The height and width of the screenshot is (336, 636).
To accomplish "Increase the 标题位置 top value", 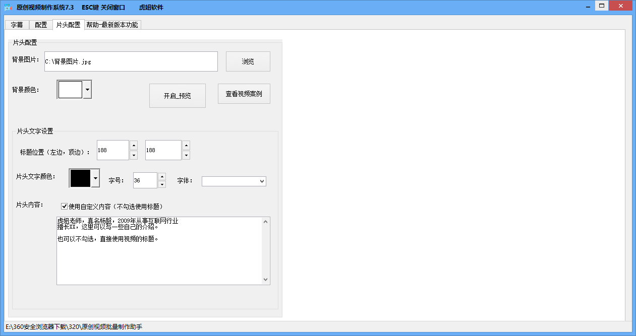I will (x=186, y=145).
